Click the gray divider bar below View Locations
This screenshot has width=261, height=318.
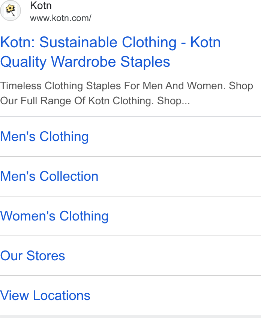coord(130,316)
